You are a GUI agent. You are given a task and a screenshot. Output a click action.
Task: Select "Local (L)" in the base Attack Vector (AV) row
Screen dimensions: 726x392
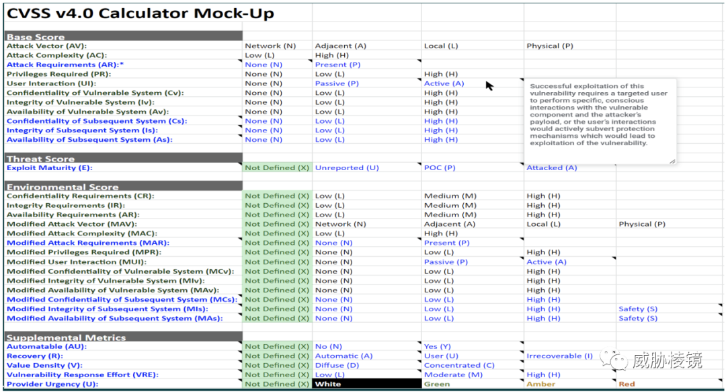point(441,46)
